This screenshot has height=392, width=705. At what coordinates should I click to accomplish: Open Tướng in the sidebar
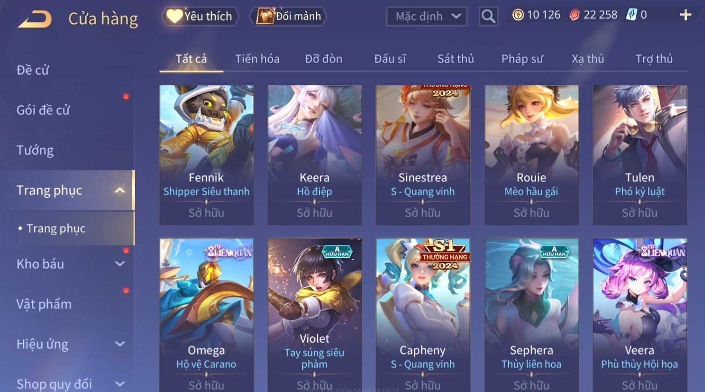pyautogui.click(x=35, y=151)
